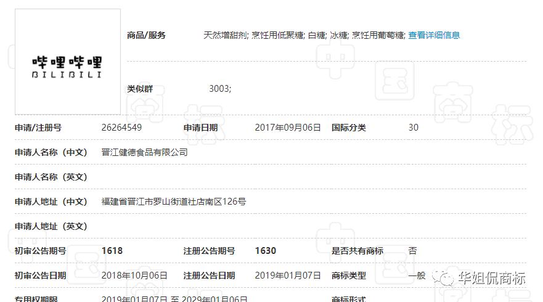This screenshot has height=302, width=543.
Task: Click the international class value 30
Action: pos(414,128)
